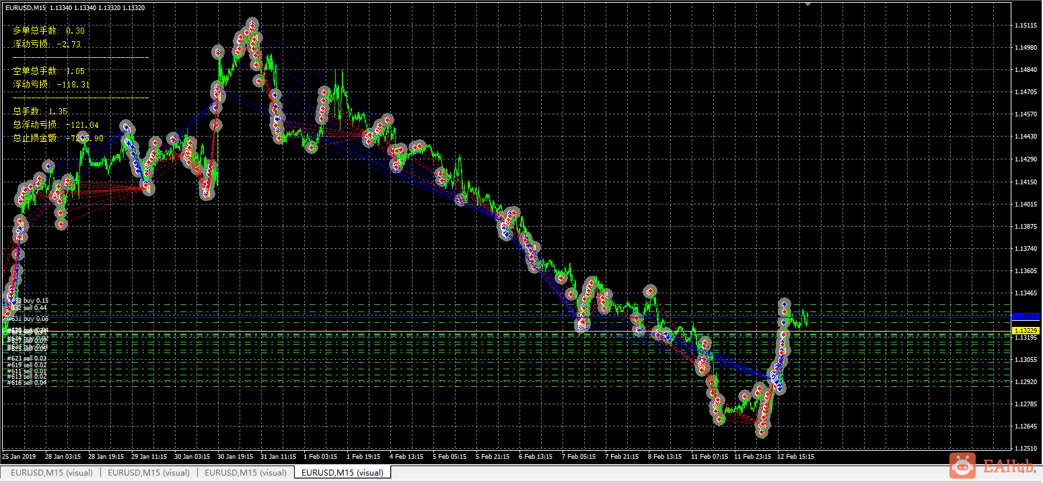This screenshot has height=483, width=1043.
Task: Click the '#631 buy 0.08' order label
Action: pyautogui.click(x=28, y=319)
